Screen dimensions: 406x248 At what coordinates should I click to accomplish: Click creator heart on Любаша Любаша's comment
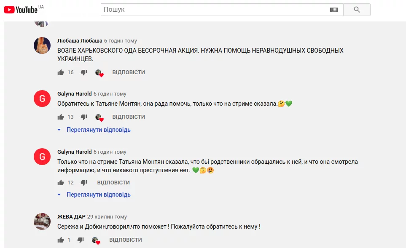99,73
